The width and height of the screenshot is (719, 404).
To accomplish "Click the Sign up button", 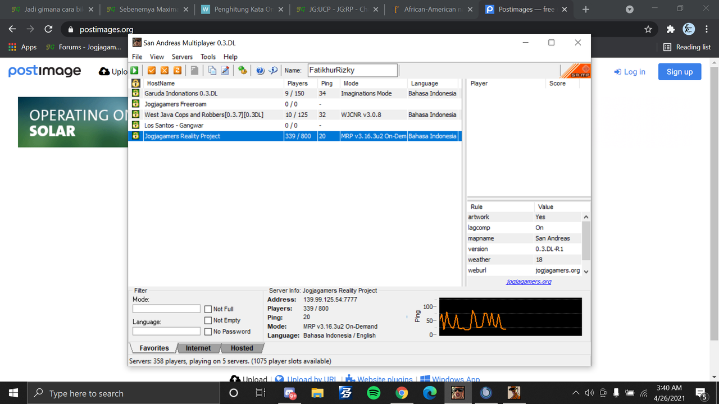I will coord(680,72).
